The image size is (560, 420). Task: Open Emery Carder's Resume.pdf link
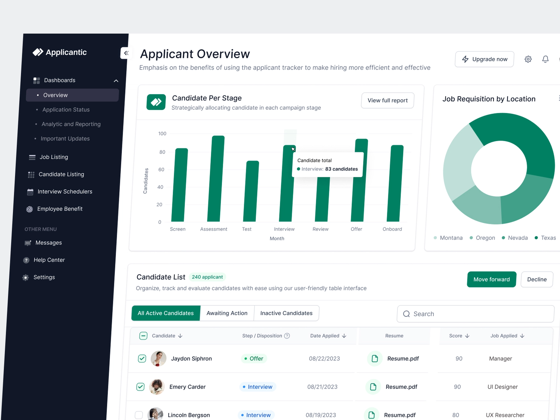click(401, 387)
